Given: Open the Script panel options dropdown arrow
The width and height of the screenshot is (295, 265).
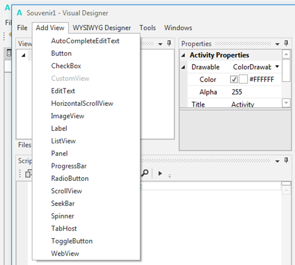Looking at the screenshot, I should tap(277, 161).
